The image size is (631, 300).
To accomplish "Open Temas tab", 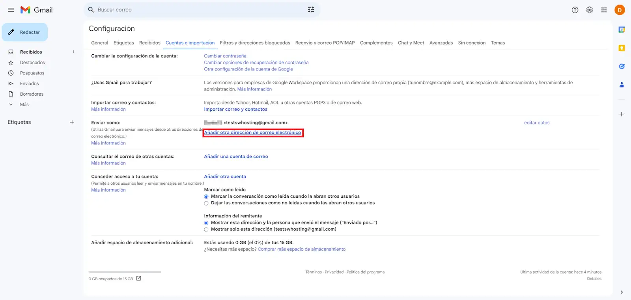I will click(498, 43).
